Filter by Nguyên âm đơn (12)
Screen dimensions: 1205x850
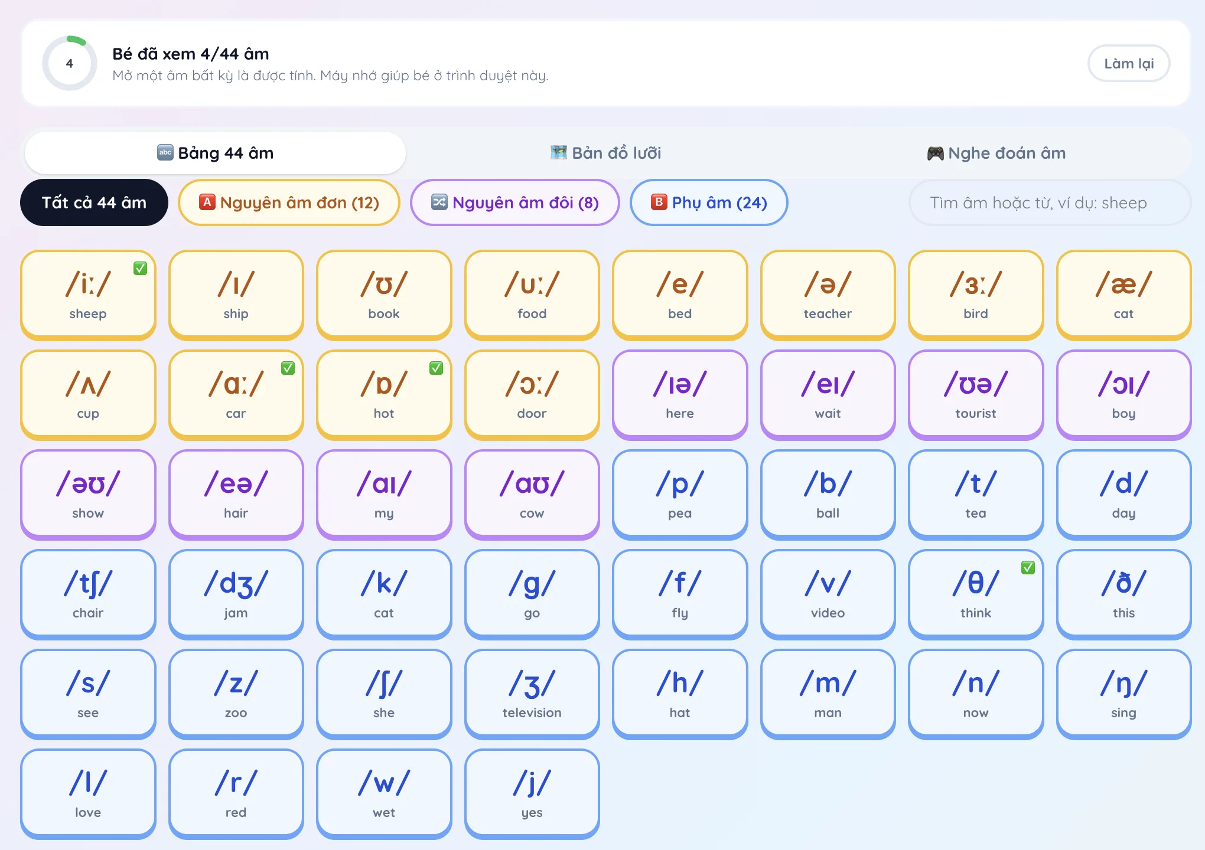point(289,202)
